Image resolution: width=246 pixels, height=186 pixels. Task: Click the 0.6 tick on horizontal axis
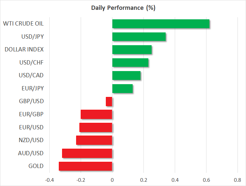click(206, 180)
